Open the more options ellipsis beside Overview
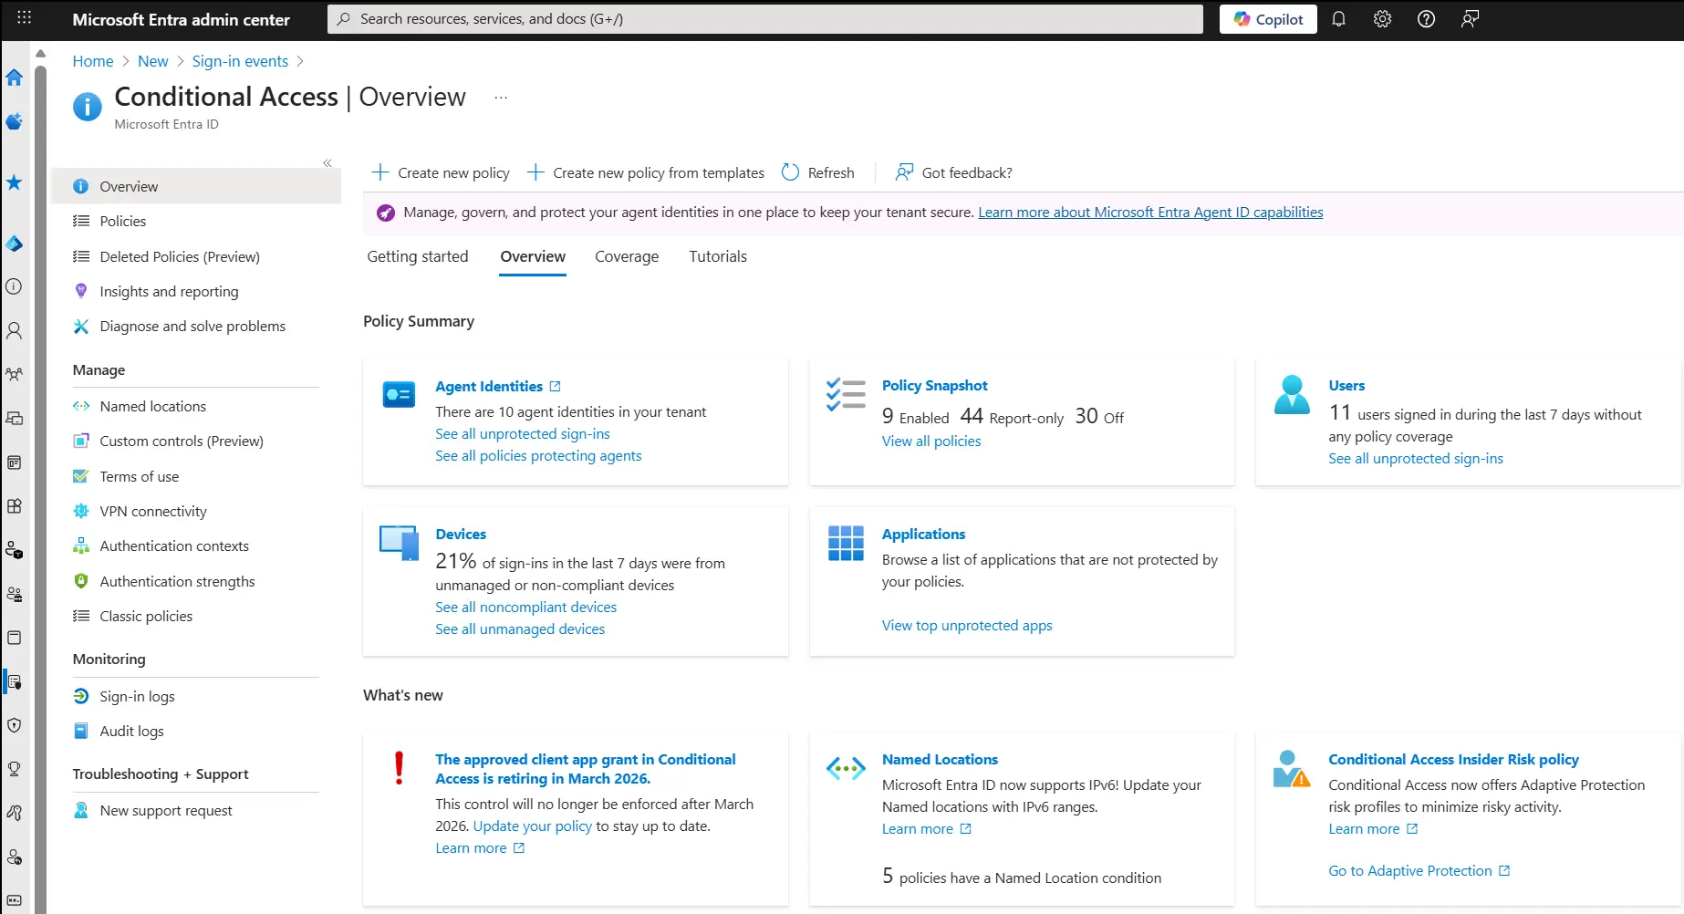Screen dimensions: 1684x914 tap(499, 96)
